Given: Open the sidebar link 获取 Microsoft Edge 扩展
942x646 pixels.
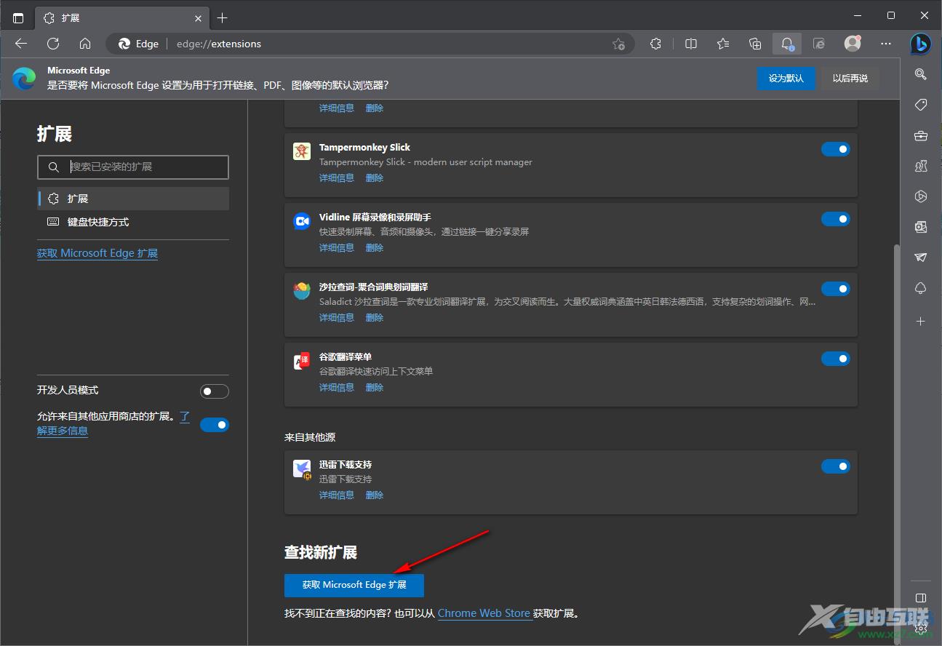Looking at the screenshot, I should click(x=97, y=253).
